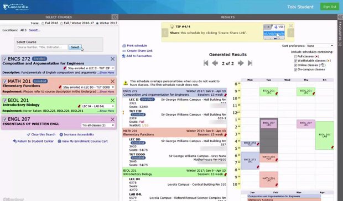Viewport: 343px width, 201px height.
Task: Click the Increase Accessibility icon
Action: 61,134
